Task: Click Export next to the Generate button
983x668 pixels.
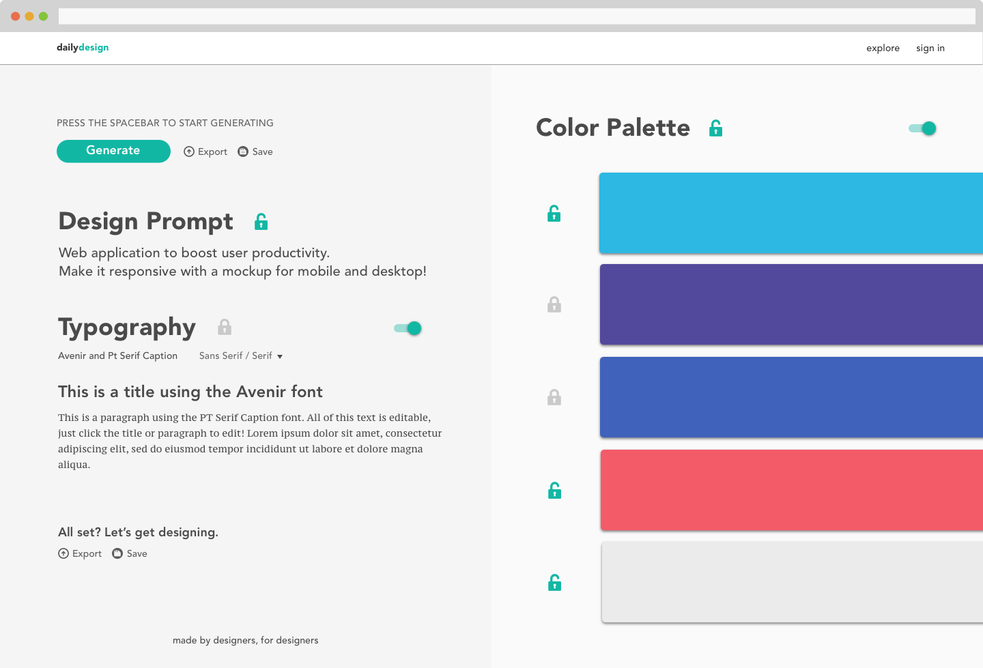Action: click(205, 151)
